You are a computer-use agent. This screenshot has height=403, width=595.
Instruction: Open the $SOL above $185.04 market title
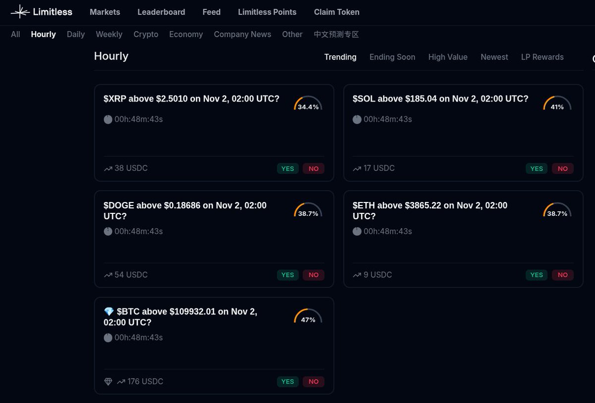(x=440, y=99)
